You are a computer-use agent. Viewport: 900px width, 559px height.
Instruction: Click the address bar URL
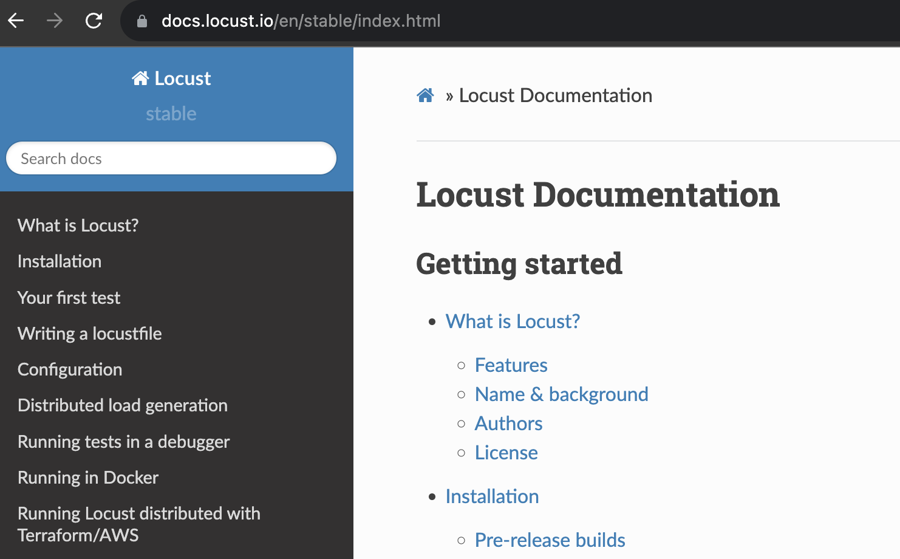[301, 21]
